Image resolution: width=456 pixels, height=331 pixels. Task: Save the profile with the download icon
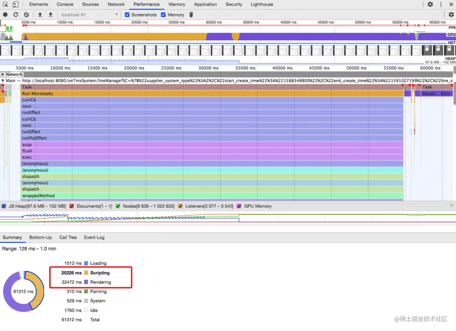pyautogui.click(x=51, y=15)
